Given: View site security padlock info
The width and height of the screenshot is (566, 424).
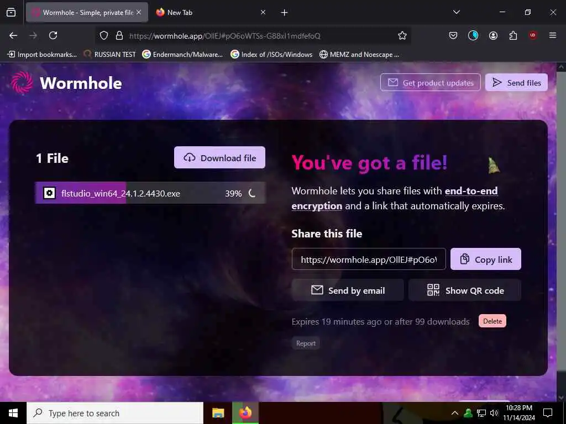Looking at the screenshot, I should click(119, 35).
